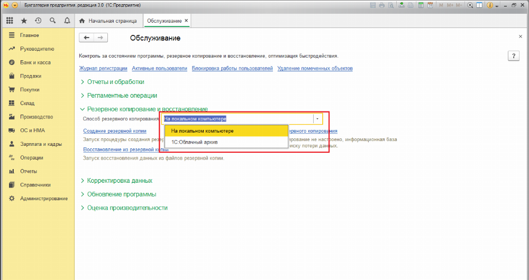Click the zoom magnifier toolbar icon
529x280 pixels.
(x=470, y=5)
